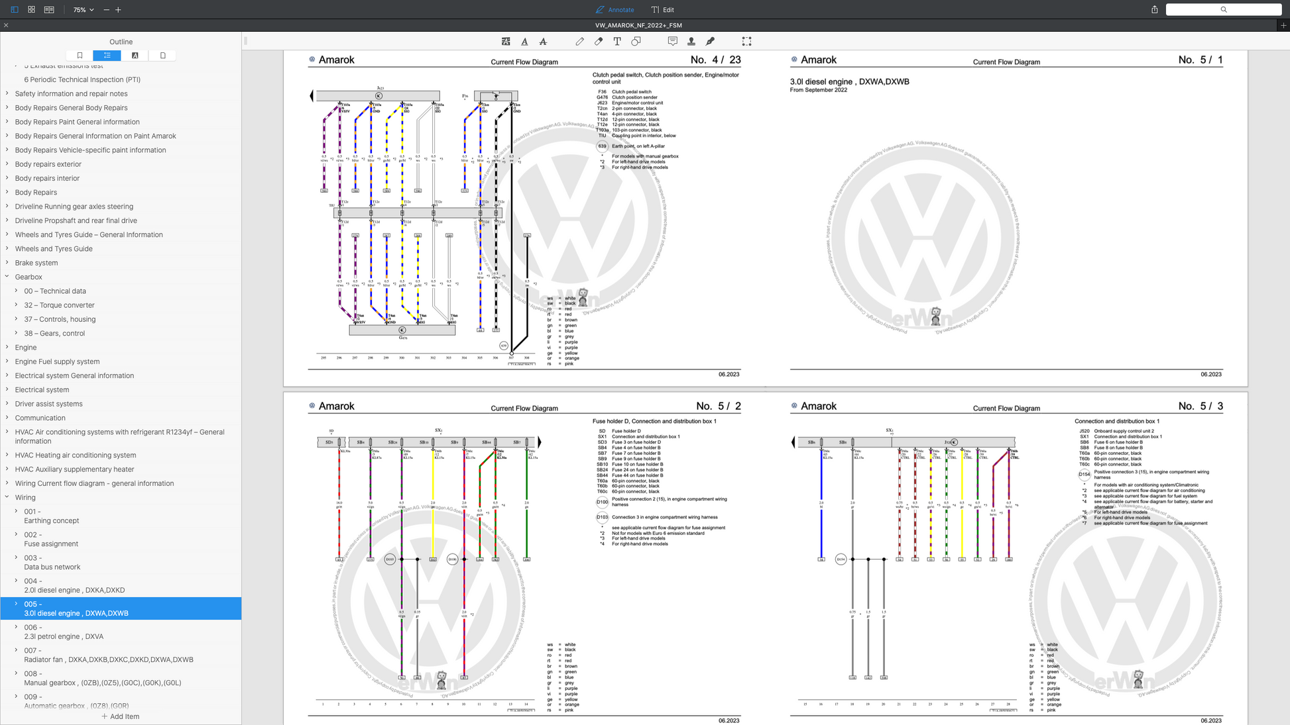Open Body Repairs Paint General information
The width and height of the screenshot is (1290, 725).
click(x=77, y=122)
